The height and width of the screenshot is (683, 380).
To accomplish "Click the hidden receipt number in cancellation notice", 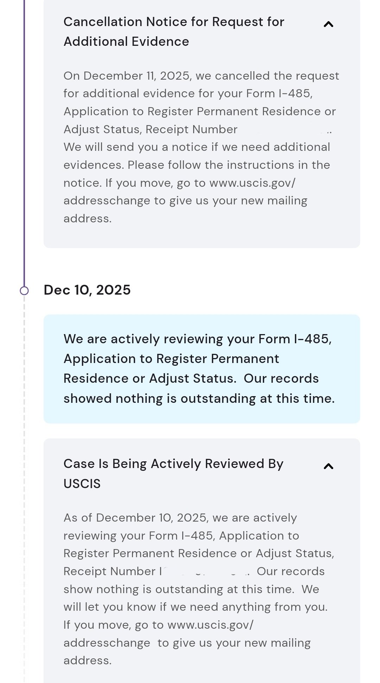I will pos(285,130).
